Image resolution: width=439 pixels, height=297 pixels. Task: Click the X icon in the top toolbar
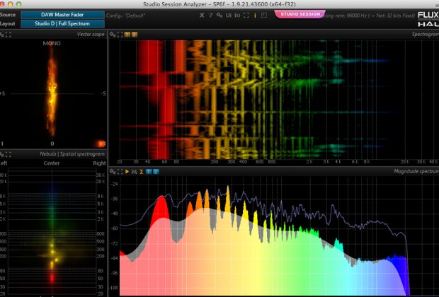click(202, 15)
